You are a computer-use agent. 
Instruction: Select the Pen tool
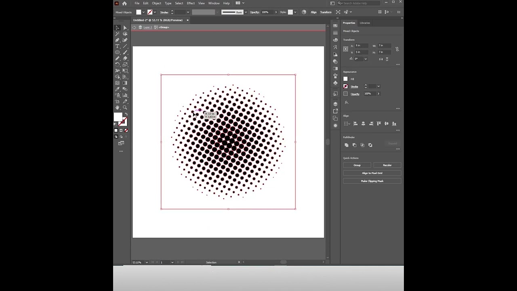(117, 40)
